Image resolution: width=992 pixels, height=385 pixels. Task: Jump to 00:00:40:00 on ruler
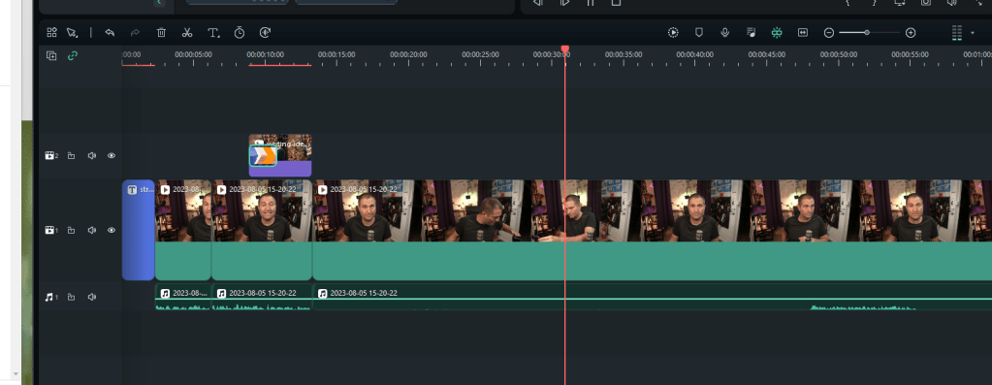(694, 55)
